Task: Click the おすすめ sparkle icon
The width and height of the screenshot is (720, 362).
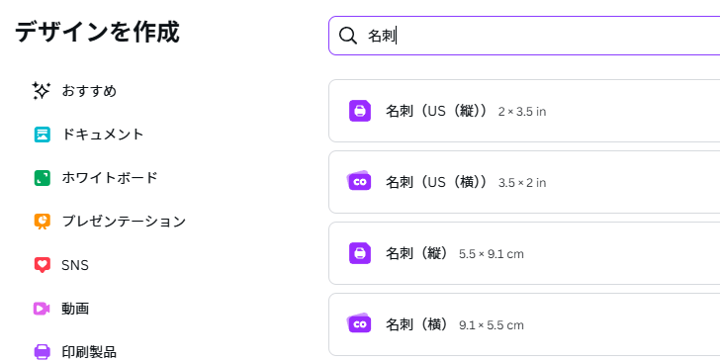Action: click(x=42, y=91)
